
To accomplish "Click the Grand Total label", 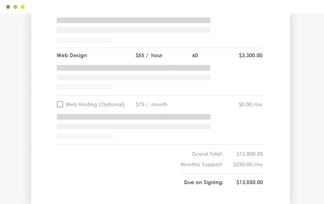I will click(207, 154).
